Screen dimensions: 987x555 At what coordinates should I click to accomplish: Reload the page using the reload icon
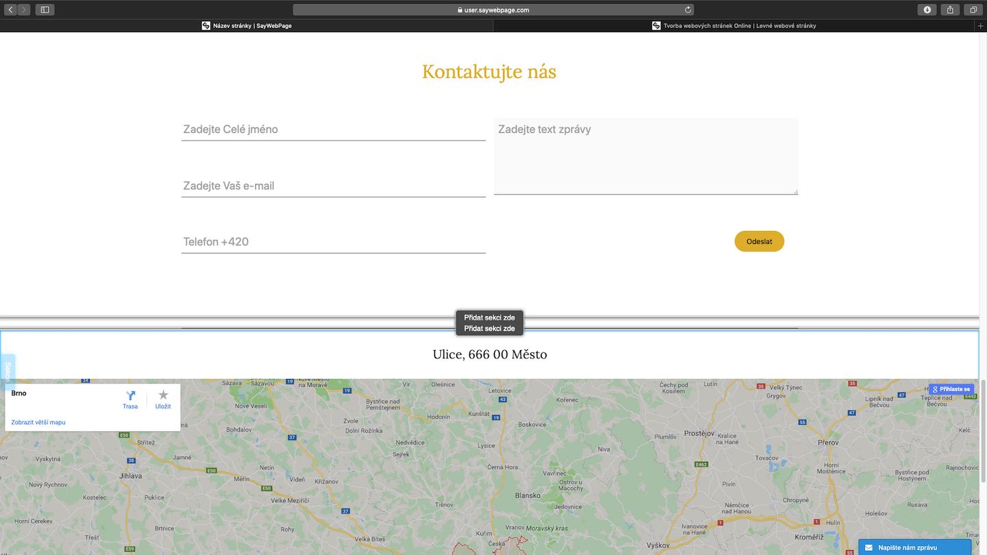687,10
